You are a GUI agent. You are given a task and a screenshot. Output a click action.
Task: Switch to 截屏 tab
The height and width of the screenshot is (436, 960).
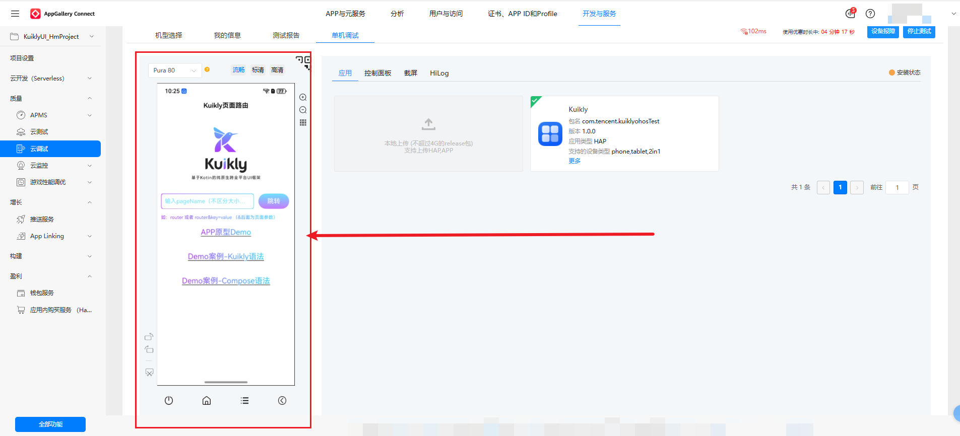[411, 73]
